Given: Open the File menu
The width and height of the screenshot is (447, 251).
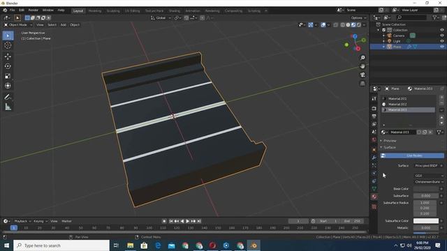Looking at the screenshot, I should pos(12,10).
